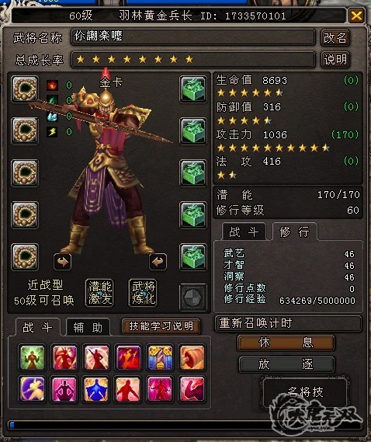Viewport: 371px width, 442px height.
Task: Click the green meditating figure skill icon
Action: (x=32, y=357)
